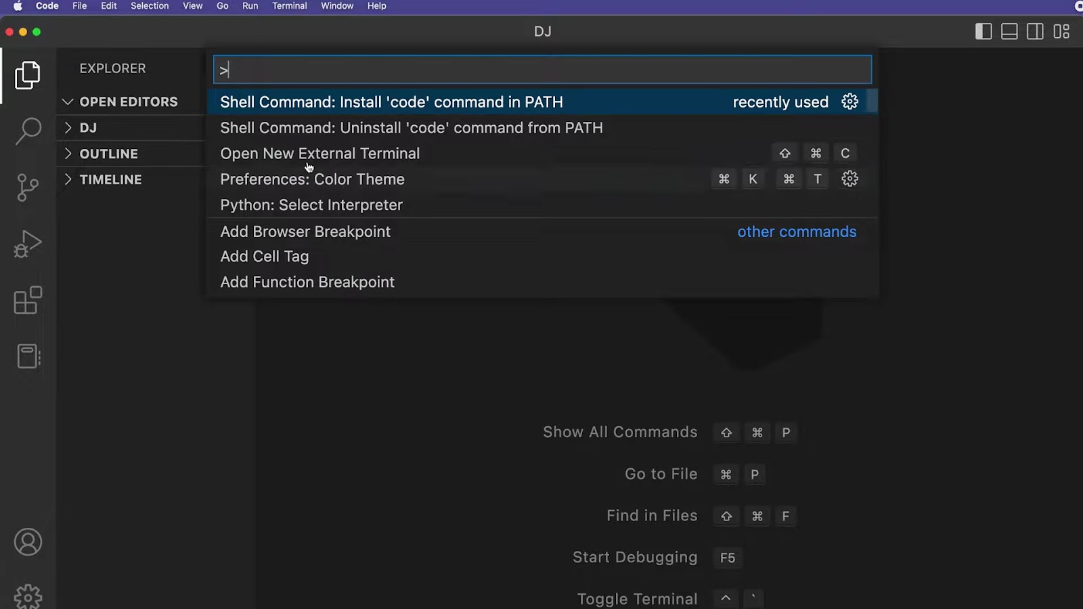Open the Manage gear in activity bar
The height and width of the screenshot is (609, 1083).
28,596
